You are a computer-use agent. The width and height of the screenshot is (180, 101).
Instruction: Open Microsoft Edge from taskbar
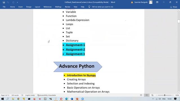(x=66, y=99)
